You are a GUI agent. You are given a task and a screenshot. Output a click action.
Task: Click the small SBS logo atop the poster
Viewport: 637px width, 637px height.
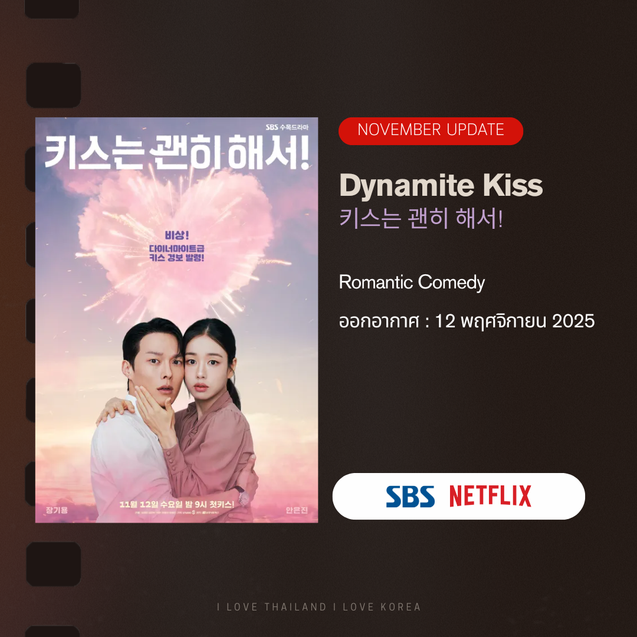click(x=272, y=127)
